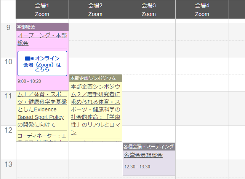Click the gray 各種会議・ミーティング category label
This screenshot has height=179, width=245.
[149, 146]
